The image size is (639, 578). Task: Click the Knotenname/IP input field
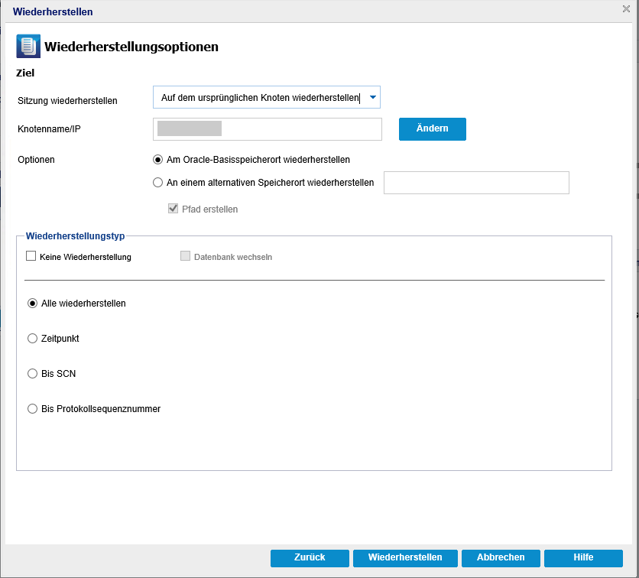268,129
